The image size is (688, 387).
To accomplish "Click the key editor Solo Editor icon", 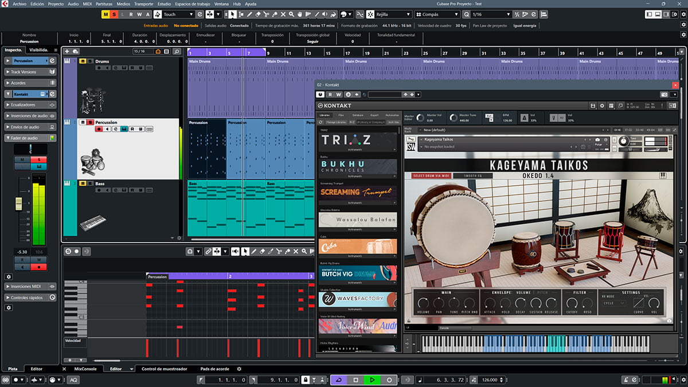I will [x=68, y=251].
